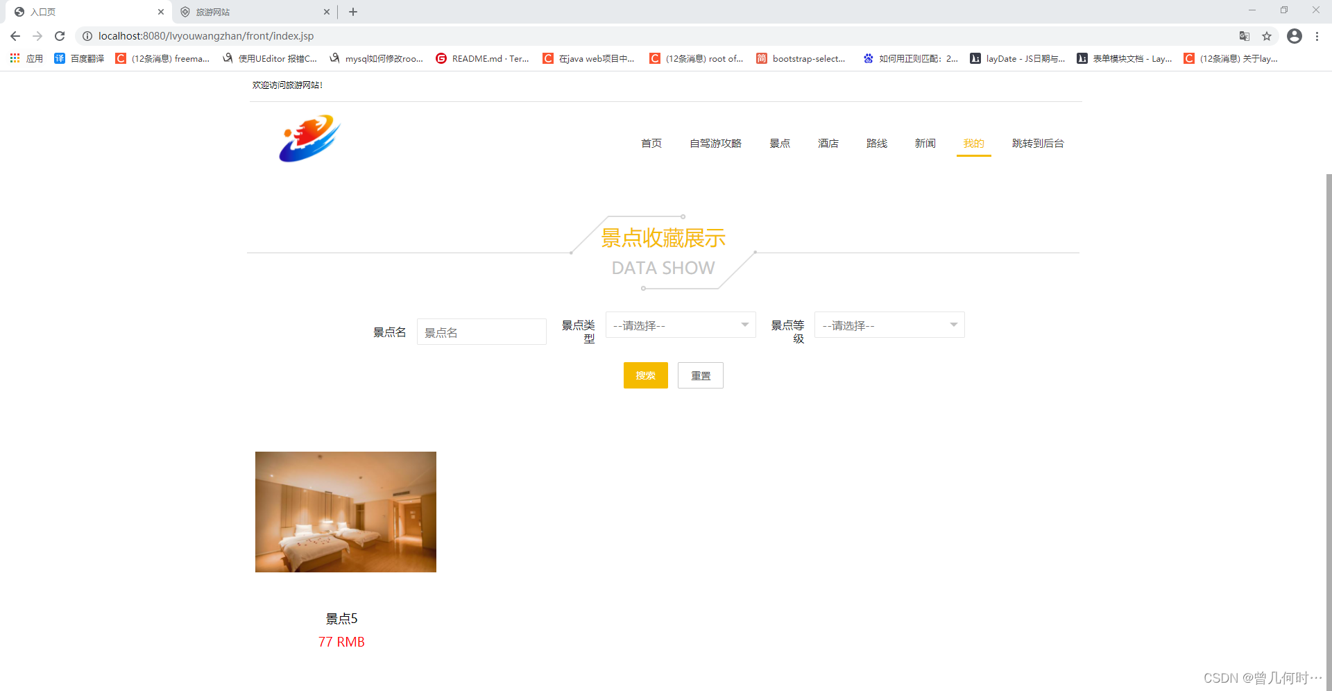Viewport: 1332px width, 691px height.
Task: Open the freema... CSDN bookmark
Action: [162, 58]
